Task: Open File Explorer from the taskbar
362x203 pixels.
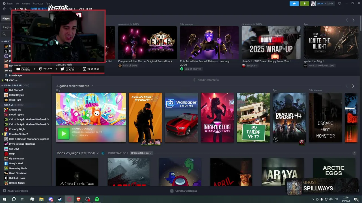Action: (41, 199)
